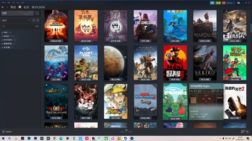Open the Steam menu
Image resolution: width=252 pixels, height=141 pixels.
coord(3,3)
